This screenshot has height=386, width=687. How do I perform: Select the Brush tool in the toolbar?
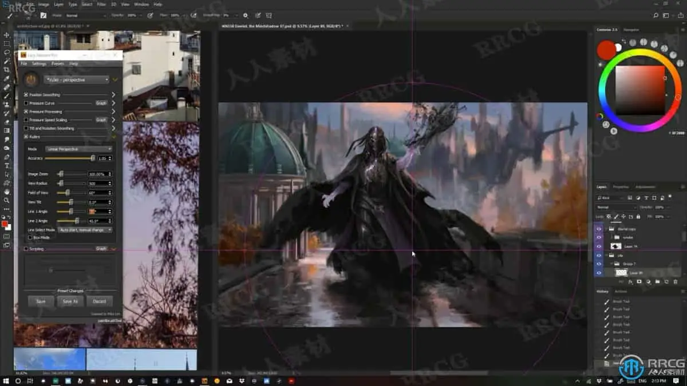pos(7,95)
